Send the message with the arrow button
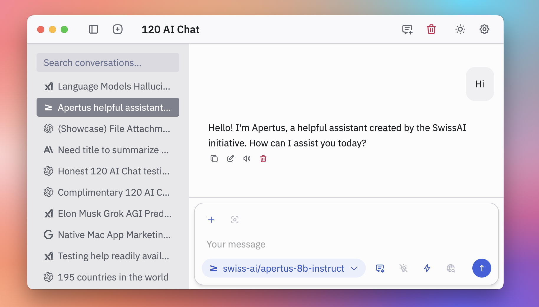 click(x=482, y=268)
